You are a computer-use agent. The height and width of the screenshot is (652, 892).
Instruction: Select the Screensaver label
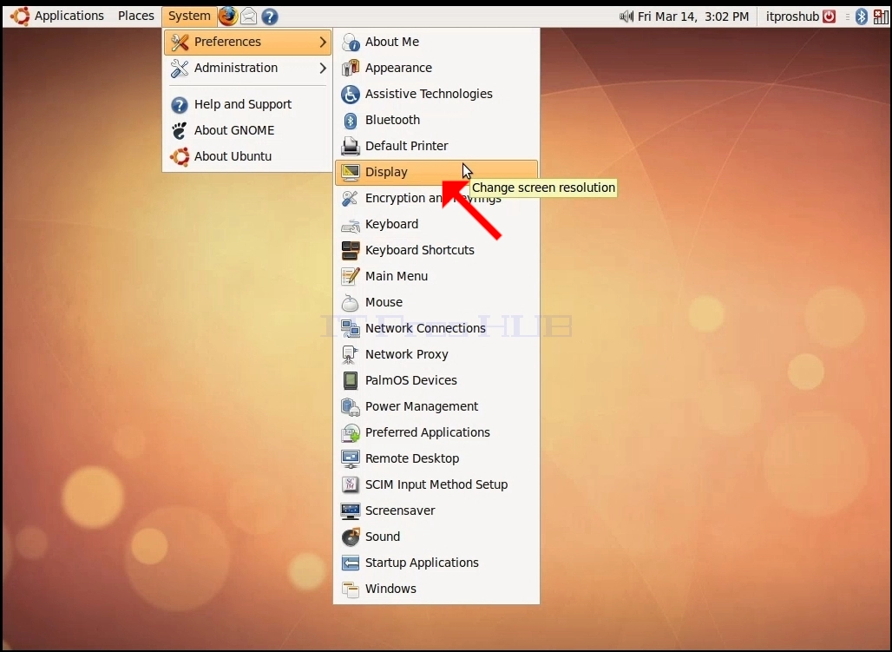tap(400, 510)
